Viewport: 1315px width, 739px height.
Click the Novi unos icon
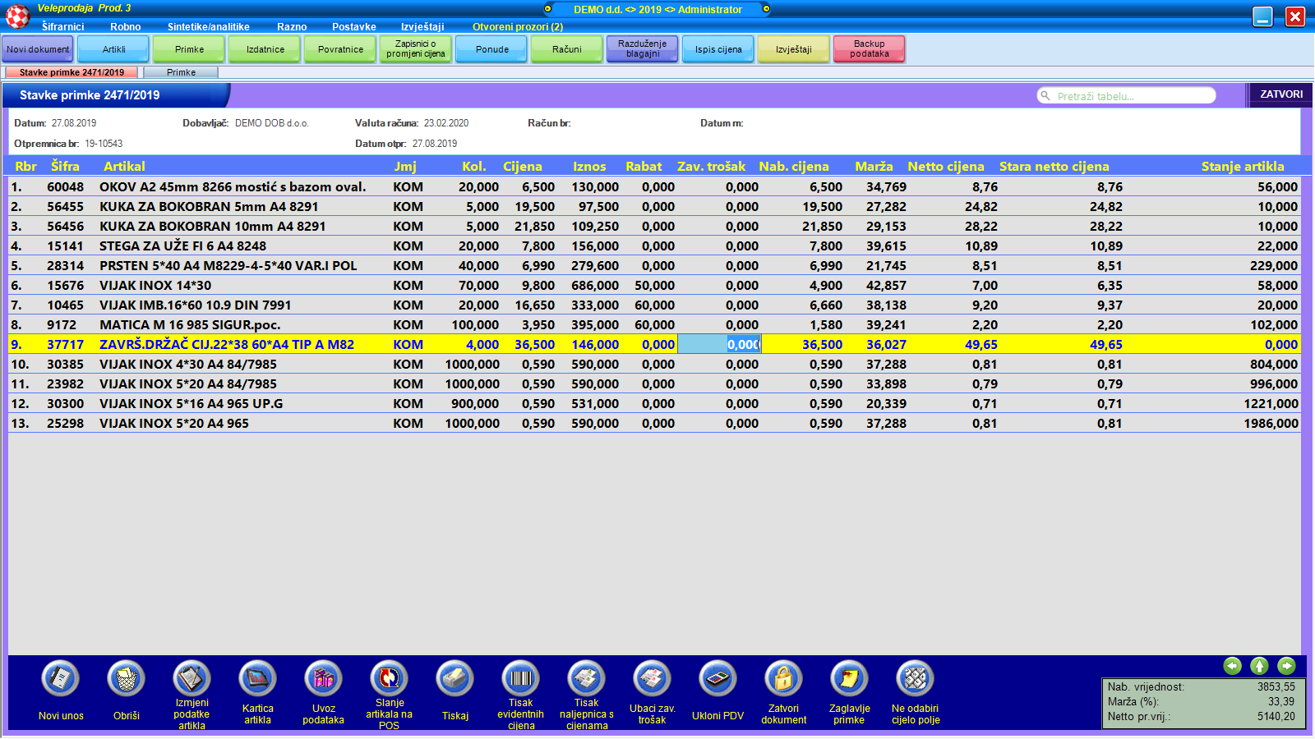[x=61, y=679]
